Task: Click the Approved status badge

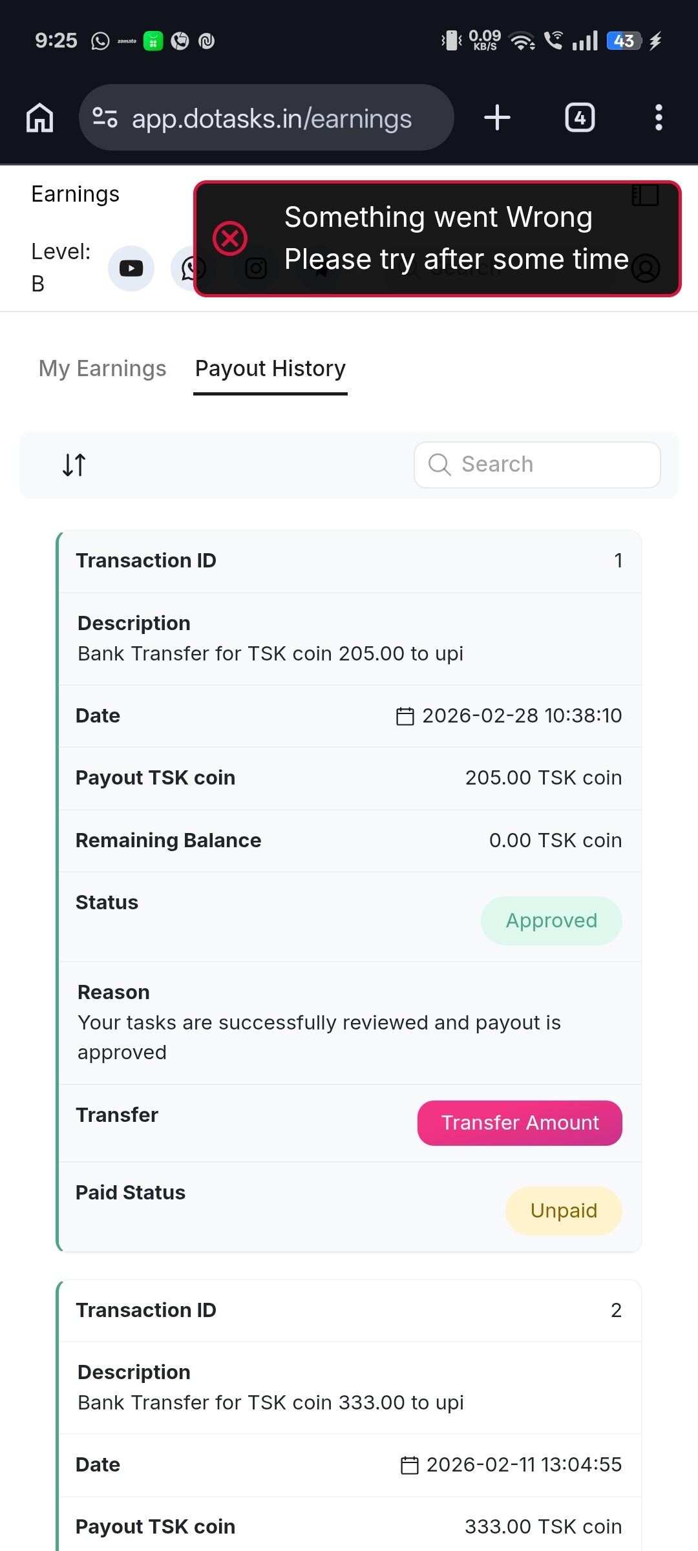Action: point(551,920)
